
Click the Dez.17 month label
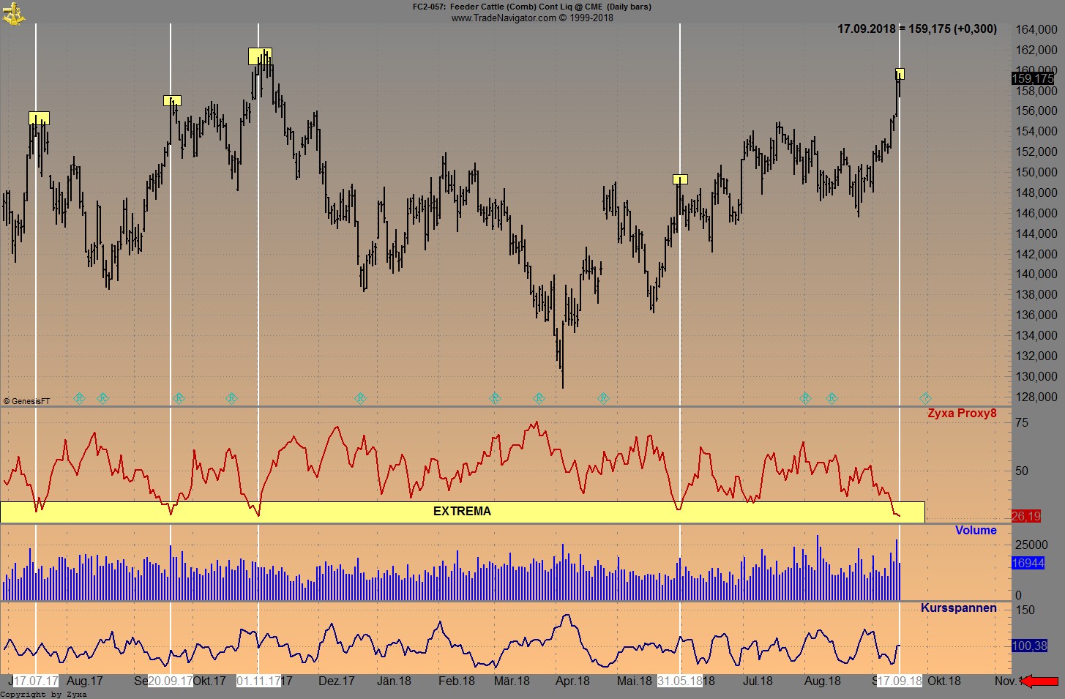pos(337,681)
